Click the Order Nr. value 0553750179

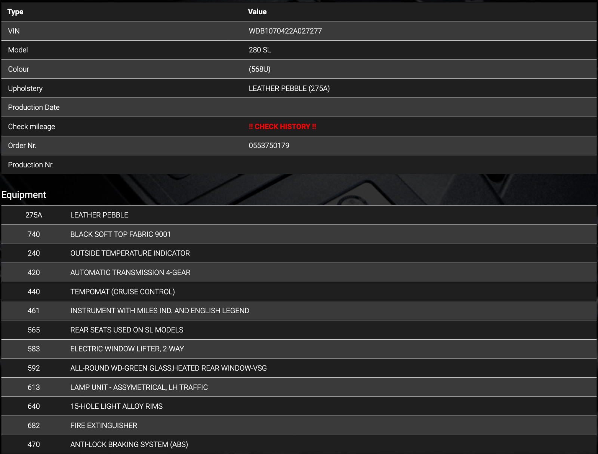click(269, 146)
